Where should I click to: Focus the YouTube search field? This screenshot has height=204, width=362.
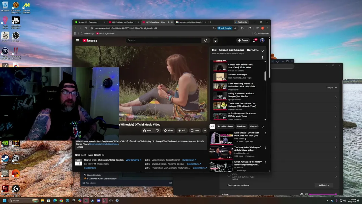(164, 40)
